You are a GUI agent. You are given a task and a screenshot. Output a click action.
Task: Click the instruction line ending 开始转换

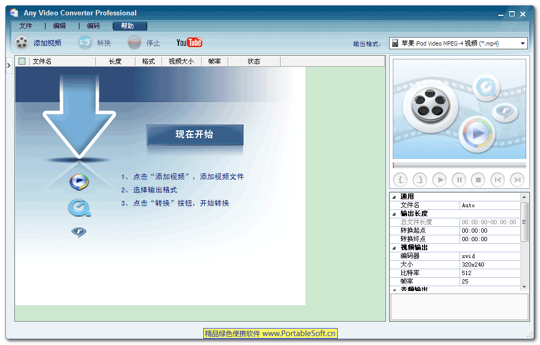[x=175, y=204]
